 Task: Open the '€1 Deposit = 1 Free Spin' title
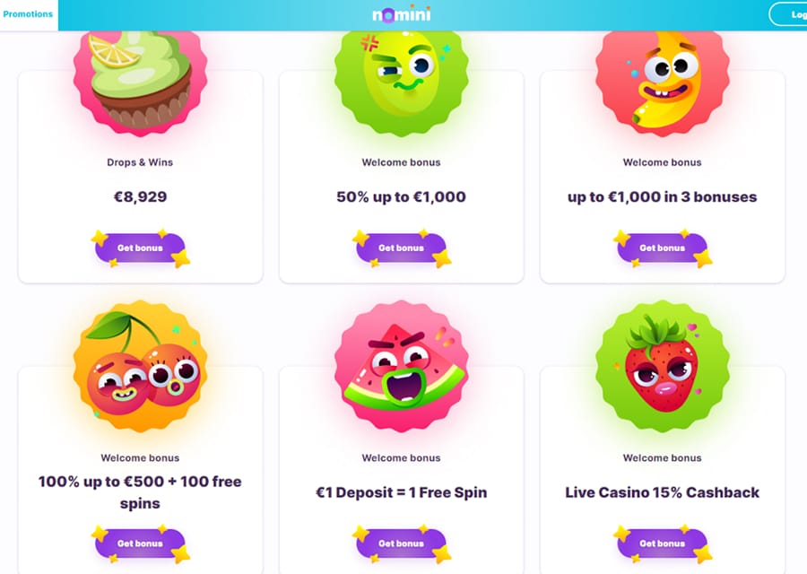click(402, 492)
